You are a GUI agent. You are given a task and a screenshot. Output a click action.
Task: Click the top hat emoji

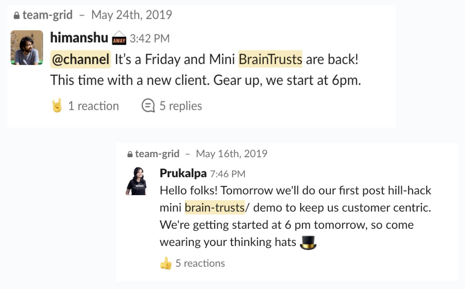pyautogui.click(x=308, y=242)
